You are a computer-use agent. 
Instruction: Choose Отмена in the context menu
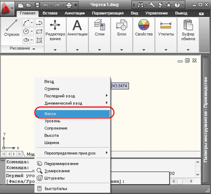[x=73, y=89]
